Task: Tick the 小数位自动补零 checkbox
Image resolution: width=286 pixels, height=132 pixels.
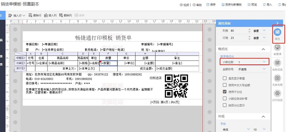Action: [225, 99]
